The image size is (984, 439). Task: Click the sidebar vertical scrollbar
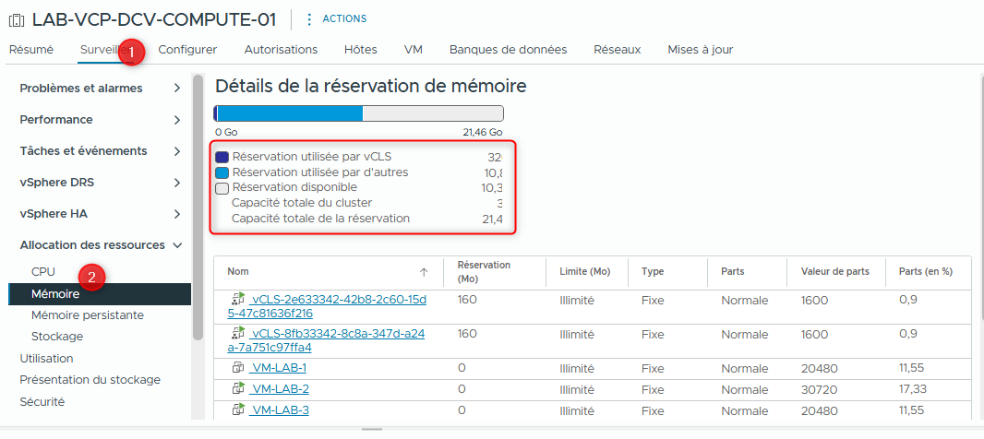198,207
